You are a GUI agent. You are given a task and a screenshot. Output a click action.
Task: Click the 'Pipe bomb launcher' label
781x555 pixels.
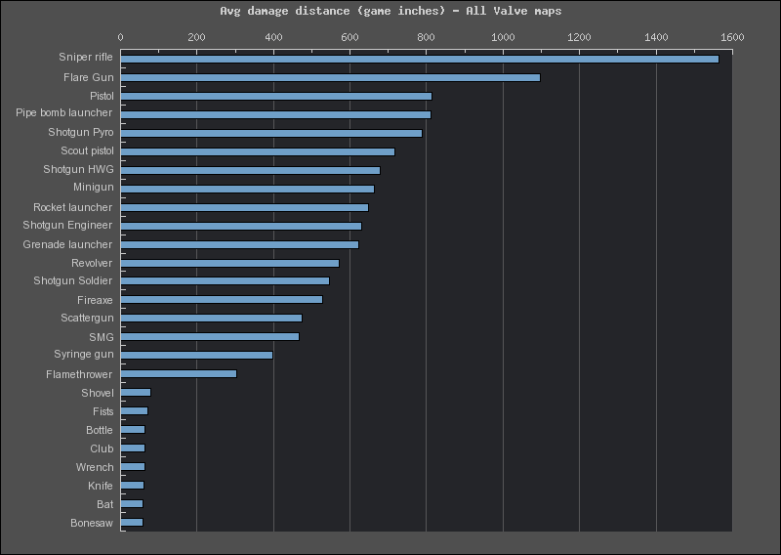point(64,112)
